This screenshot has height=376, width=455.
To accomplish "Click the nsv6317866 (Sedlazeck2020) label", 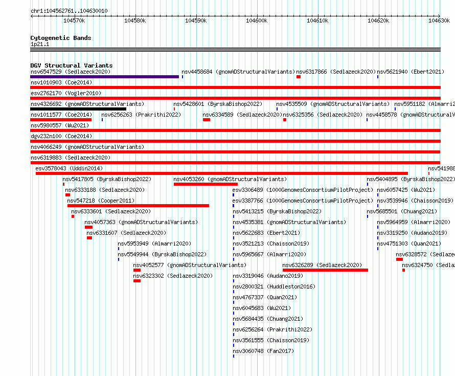I will click(336, 72).
